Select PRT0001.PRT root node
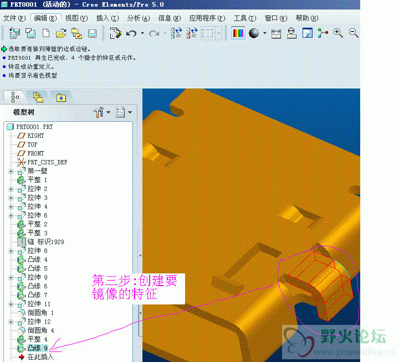This screenshot has width=399, height=362. [34, 127]
